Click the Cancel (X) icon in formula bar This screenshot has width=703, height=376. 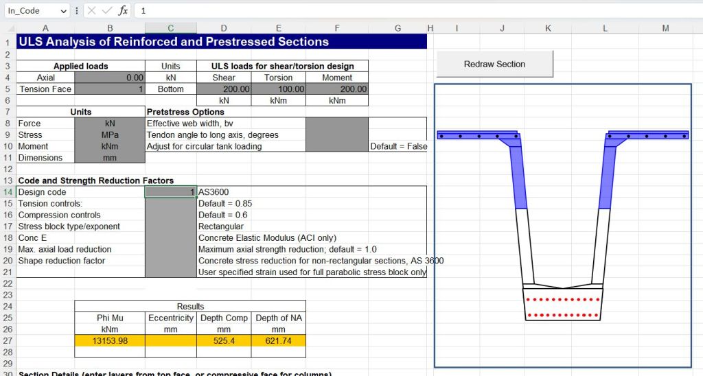(x=92, y=11)
